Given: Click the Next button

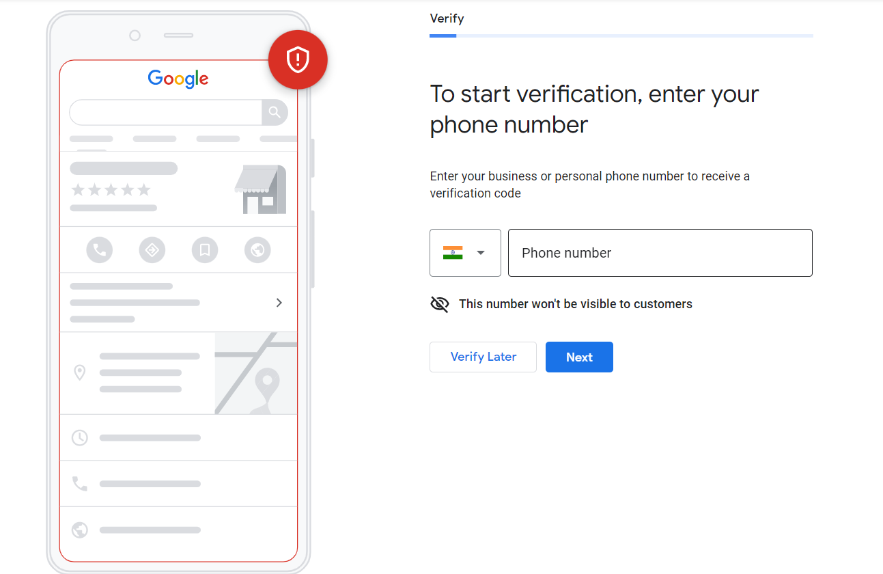Looking at the screenshot, I should coord(579,357).
